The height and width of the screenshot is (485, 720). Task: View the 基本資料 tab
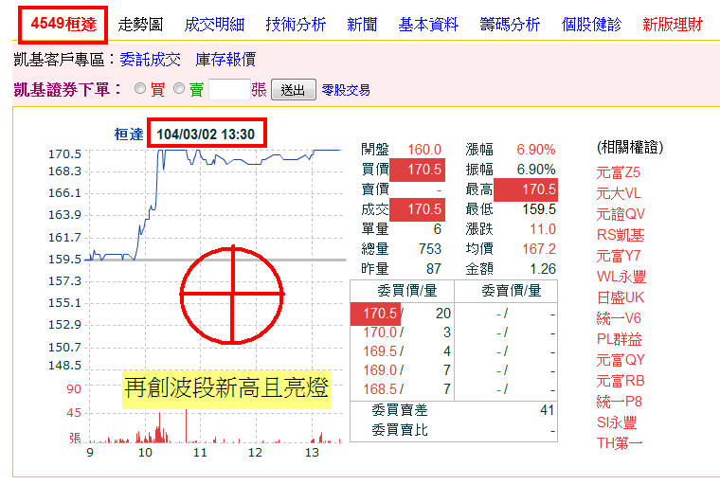428,25
